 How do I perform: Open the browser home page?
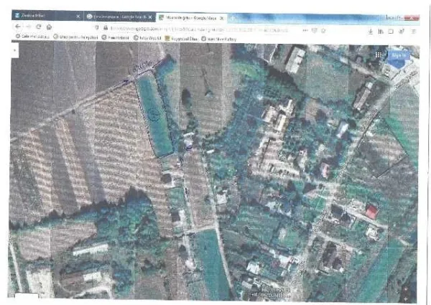[x=49, y=27]
